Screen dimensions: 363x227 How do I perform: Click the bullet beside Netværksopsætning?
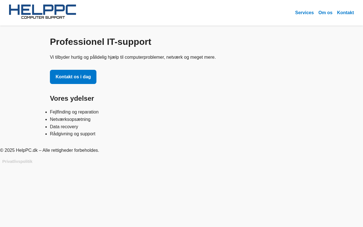tap(46, 119)
